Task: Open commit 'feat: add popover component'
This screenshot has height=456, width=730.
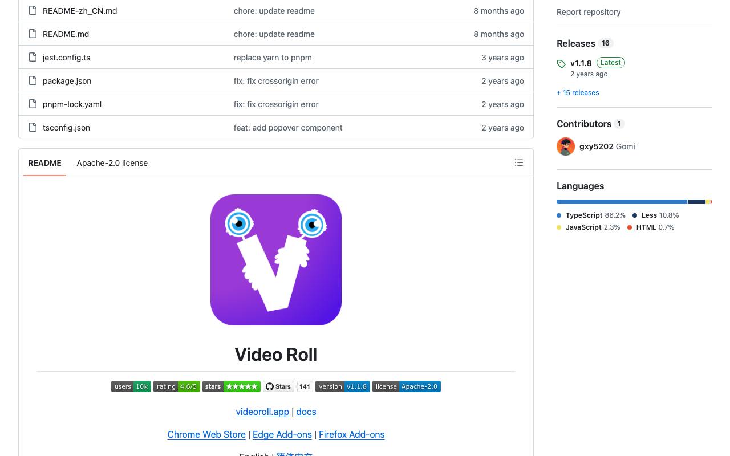Action: pyautogui.click(x=288, y=128)
